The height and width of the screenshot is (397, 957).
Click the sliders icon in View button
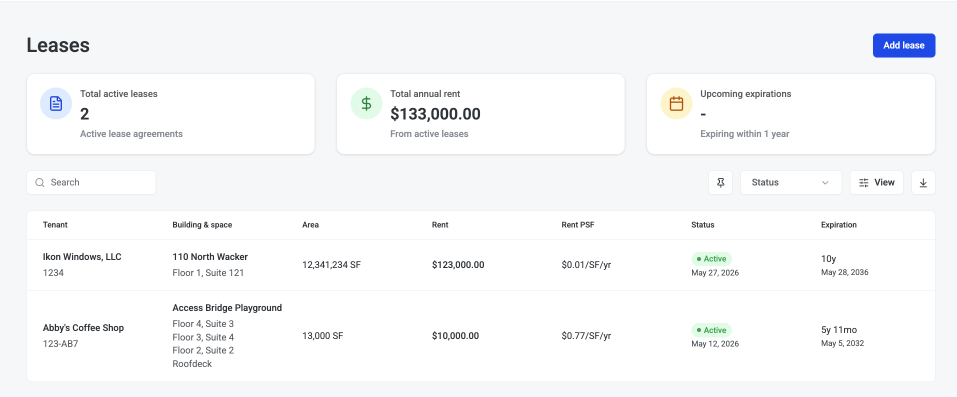click(x=864, y=182)
